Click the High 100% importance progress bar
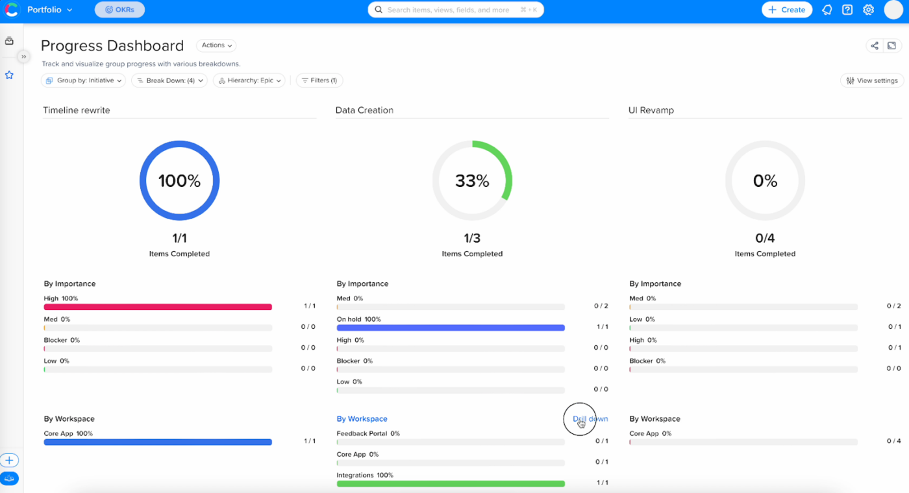Viewport: 909px width, 493px height. (158, 307)
